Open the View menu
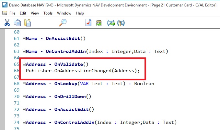The width and height of the screenshot is (220, 130). (x=35, y=13)
